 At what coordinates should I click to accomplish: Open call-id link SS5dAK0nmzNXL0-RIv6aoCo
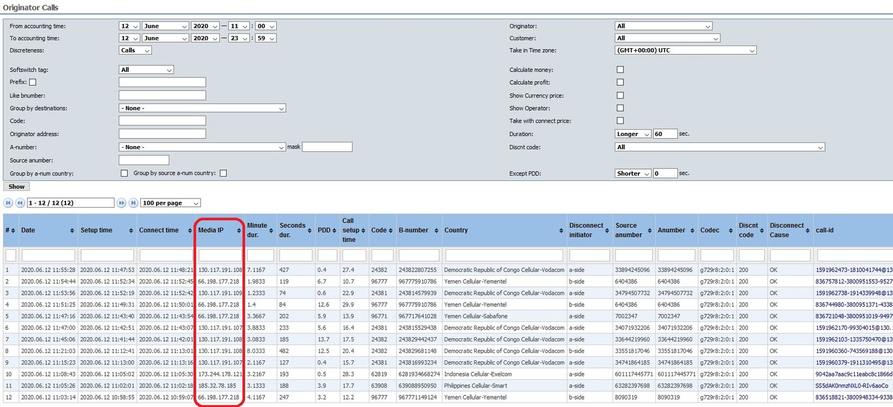pyautogui.click(x=852, y=386)
